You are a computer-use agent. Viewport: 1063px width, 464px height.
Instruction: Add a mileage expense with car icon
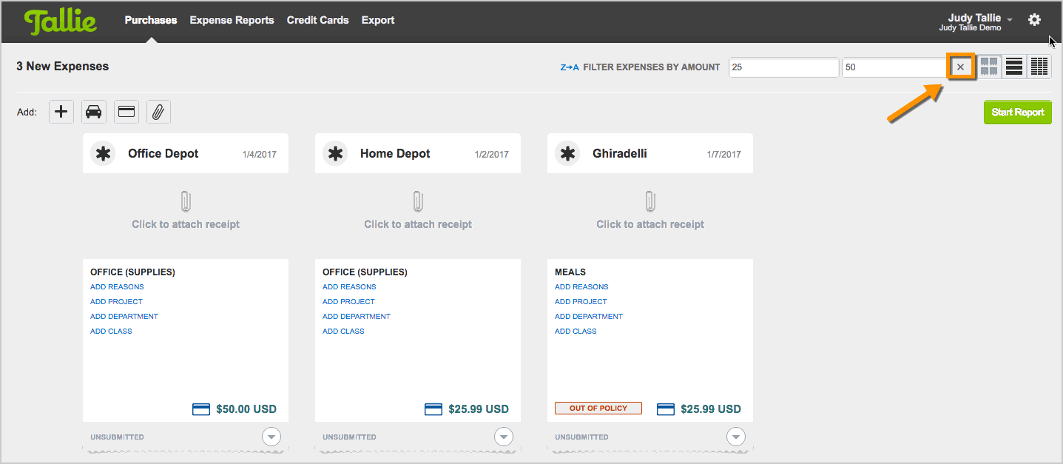[x=94, y=112]
